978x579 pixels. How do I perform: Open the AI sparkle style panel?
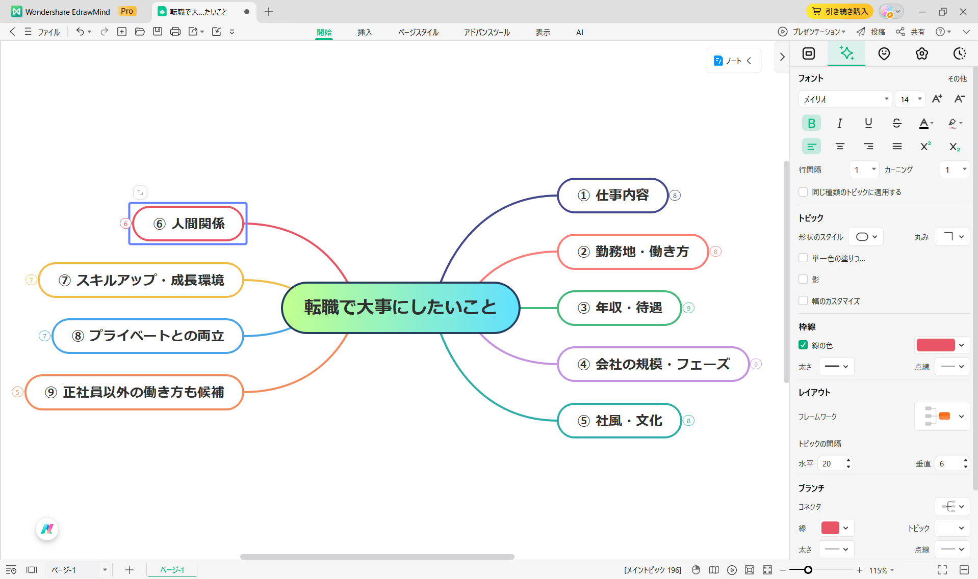point(846,53)
